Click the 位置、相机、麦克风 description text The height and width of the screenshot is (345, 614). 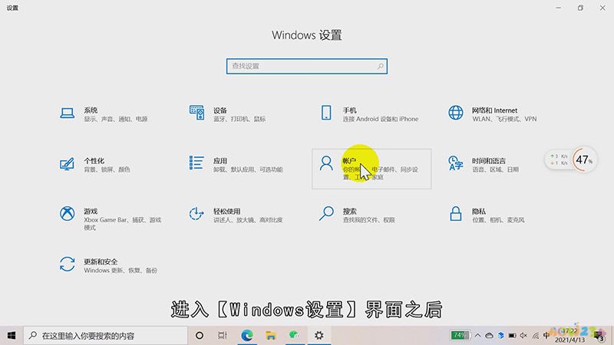click(498, 220)
